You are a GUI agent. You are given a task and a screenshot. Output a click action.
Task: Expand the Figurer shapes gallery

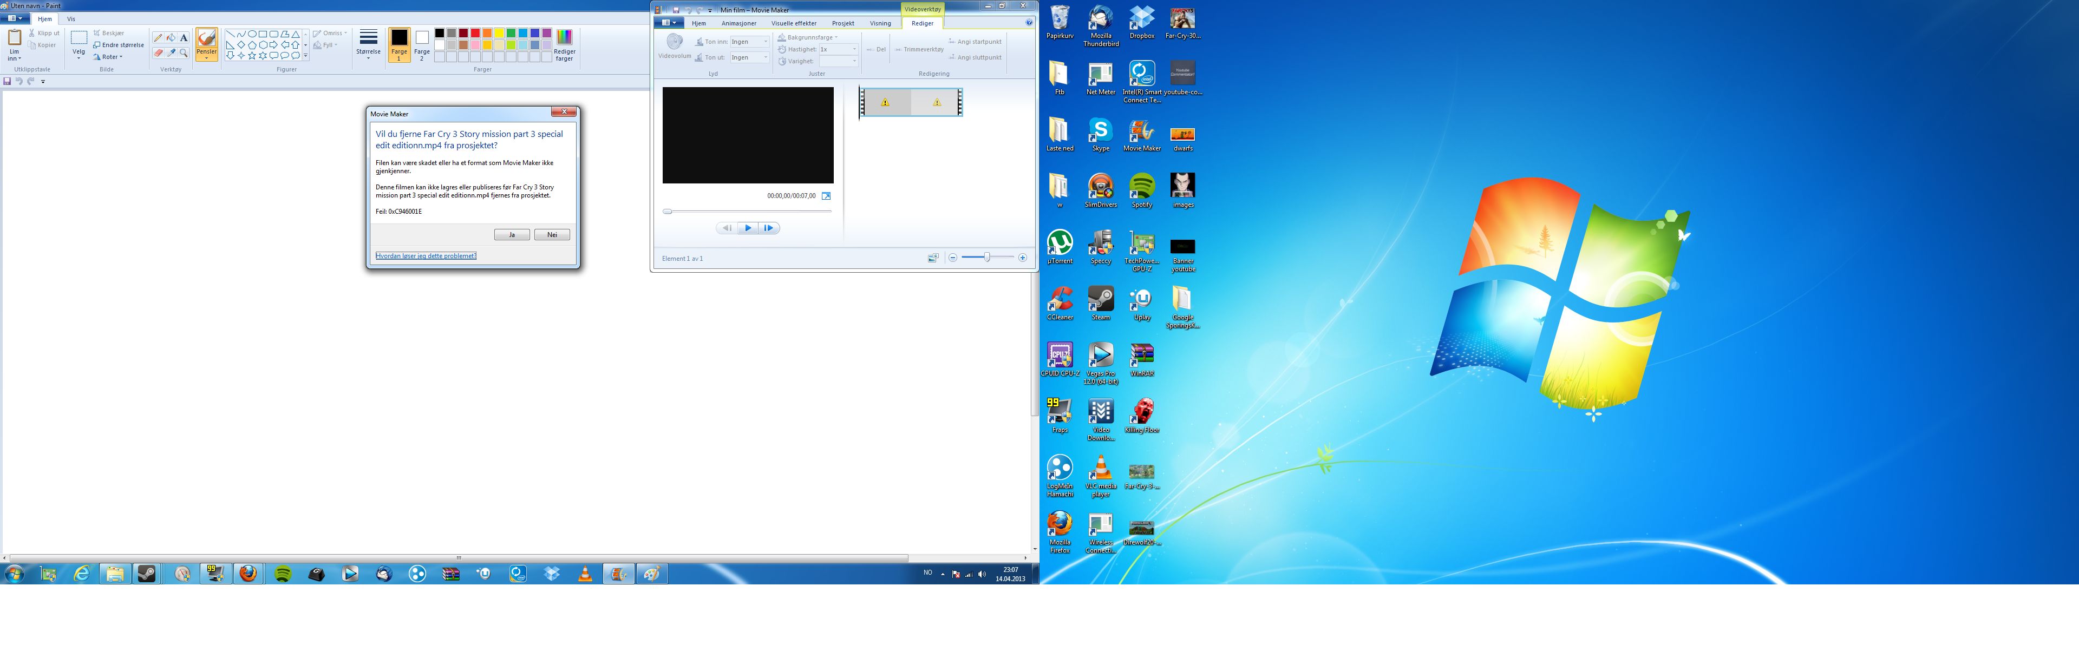coord(306,56)
